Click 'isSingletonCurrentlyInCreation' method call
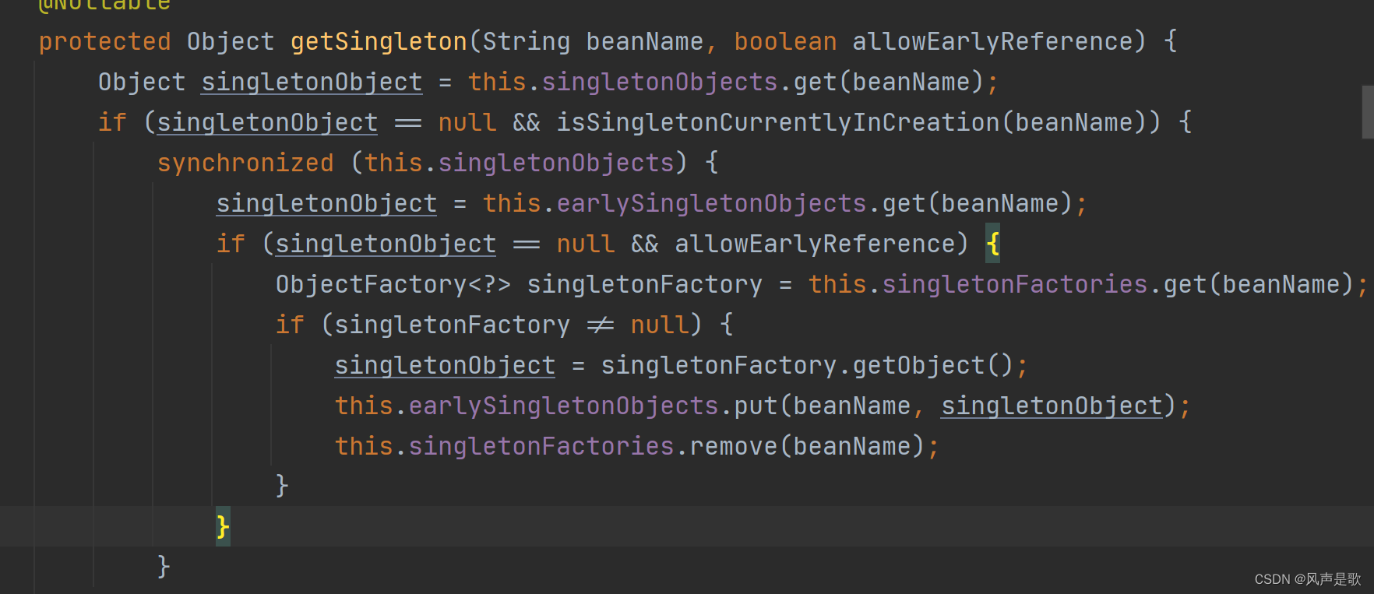 pyautogui.click(x=777, y=122)
